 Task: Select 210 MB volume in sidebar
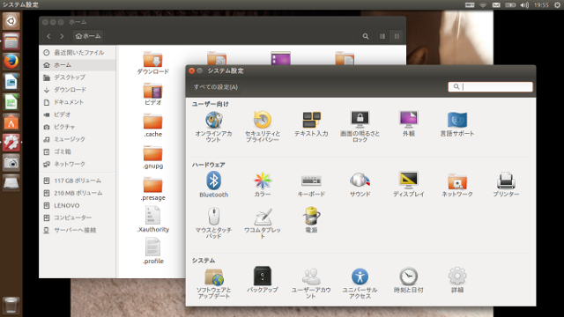pos(78,193)
